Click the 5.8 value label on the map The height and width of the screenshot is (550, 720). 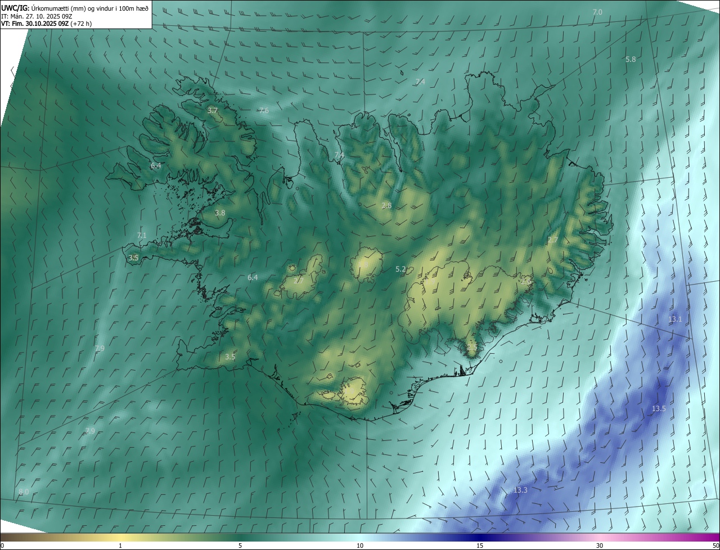pyautogui.click(x=631, y=59)
